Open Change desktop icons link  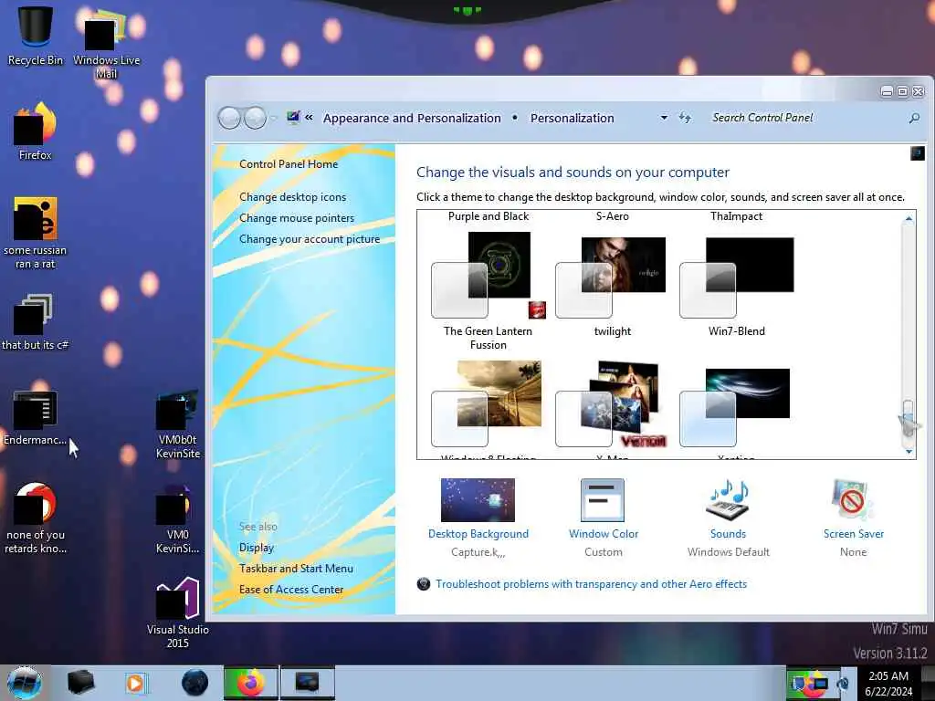click(x=293, y=197)
